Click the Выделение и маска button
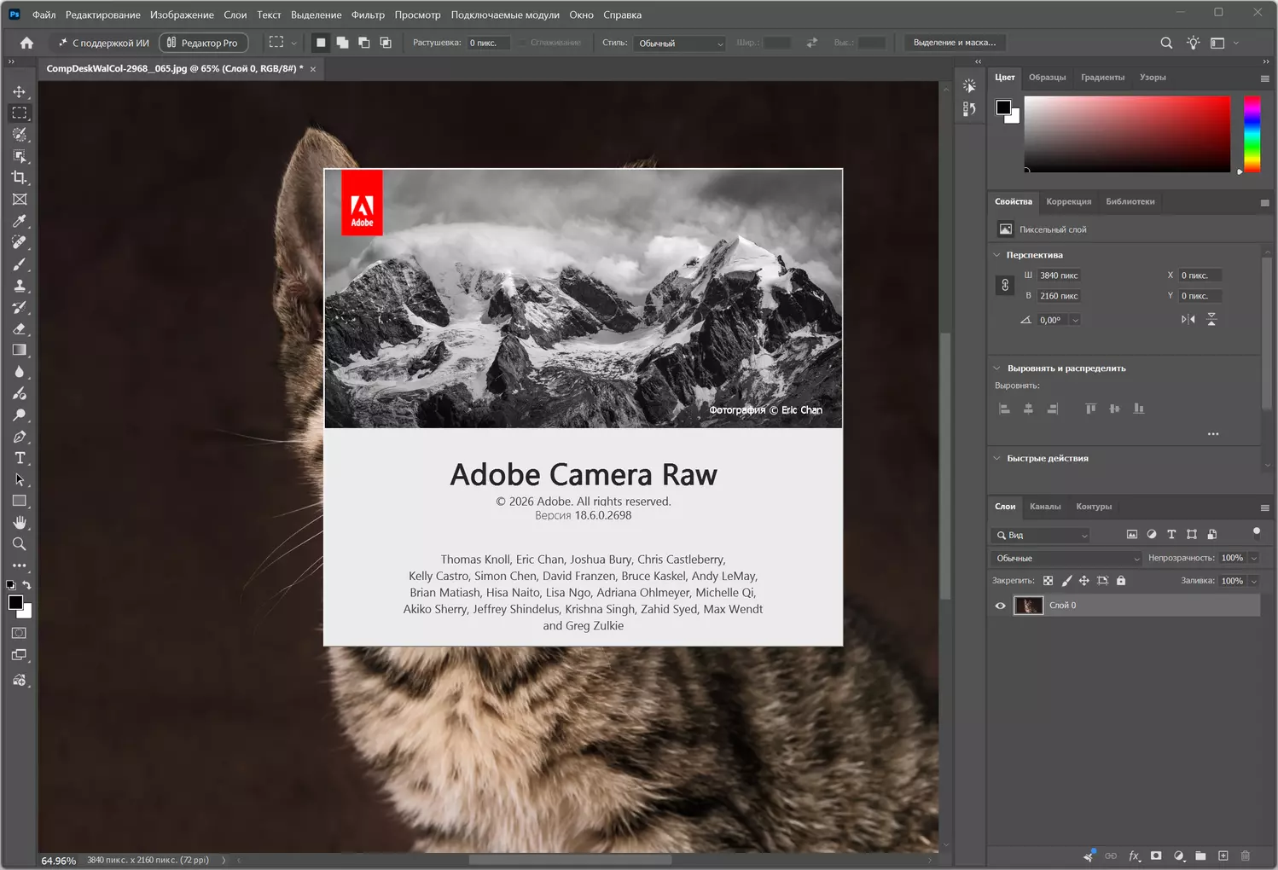 955,43
